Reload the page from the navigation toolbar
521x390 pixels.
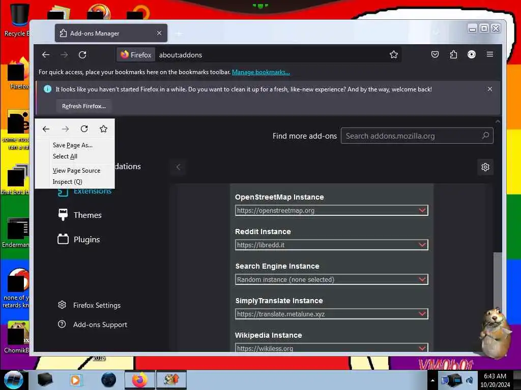(x=82, y=55)
